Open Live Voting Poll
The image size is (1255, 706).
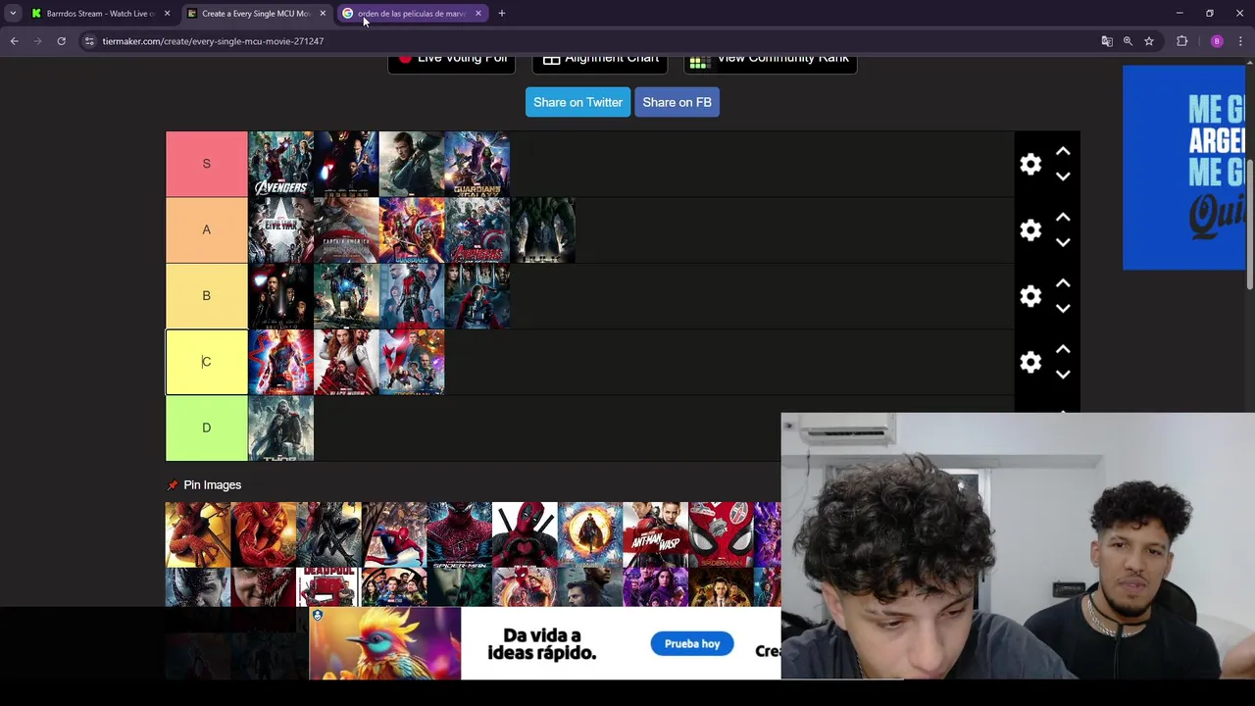[x=451, y=62]
